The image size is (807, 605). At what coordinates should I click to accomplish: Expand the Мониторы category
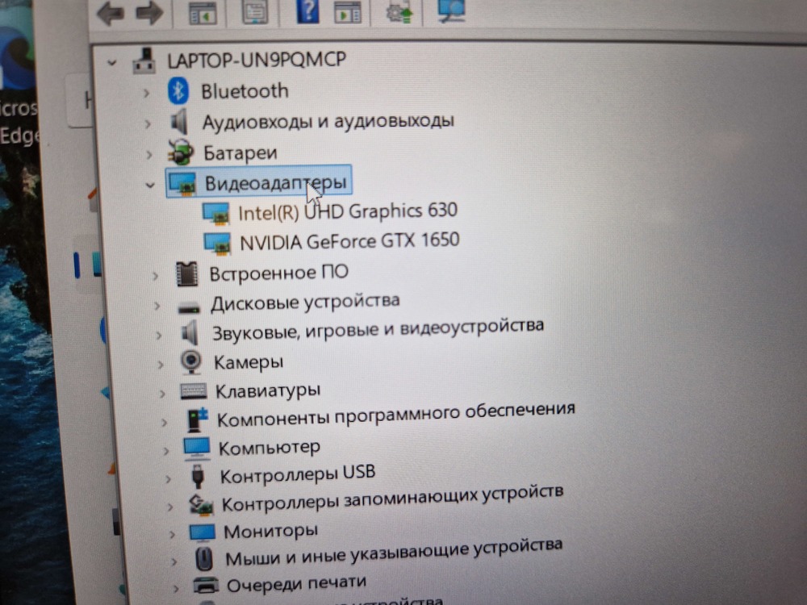172,534
